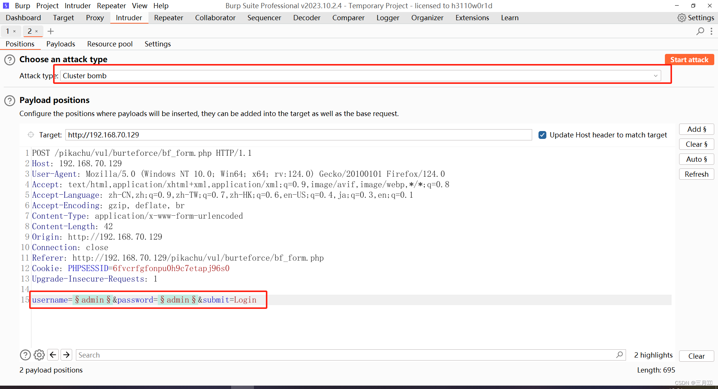Click the Burp Suite logo icon

tap(6, 6)
